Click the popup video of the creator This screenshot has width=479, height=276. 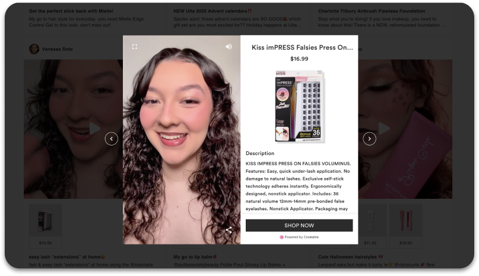point(182,139)
